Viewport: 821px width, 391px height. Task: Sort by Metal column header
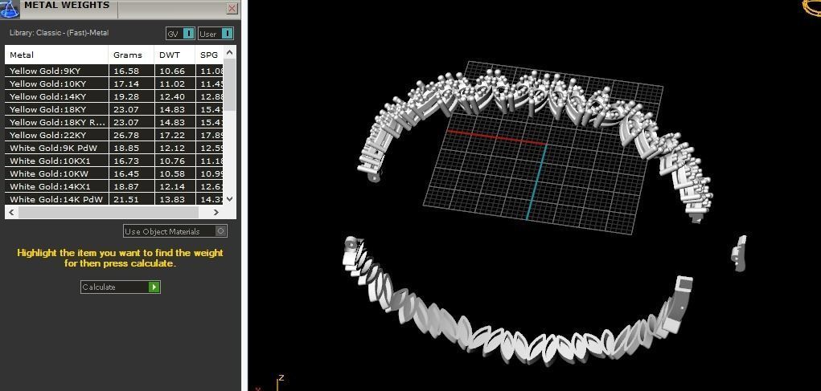click(56, 55)
